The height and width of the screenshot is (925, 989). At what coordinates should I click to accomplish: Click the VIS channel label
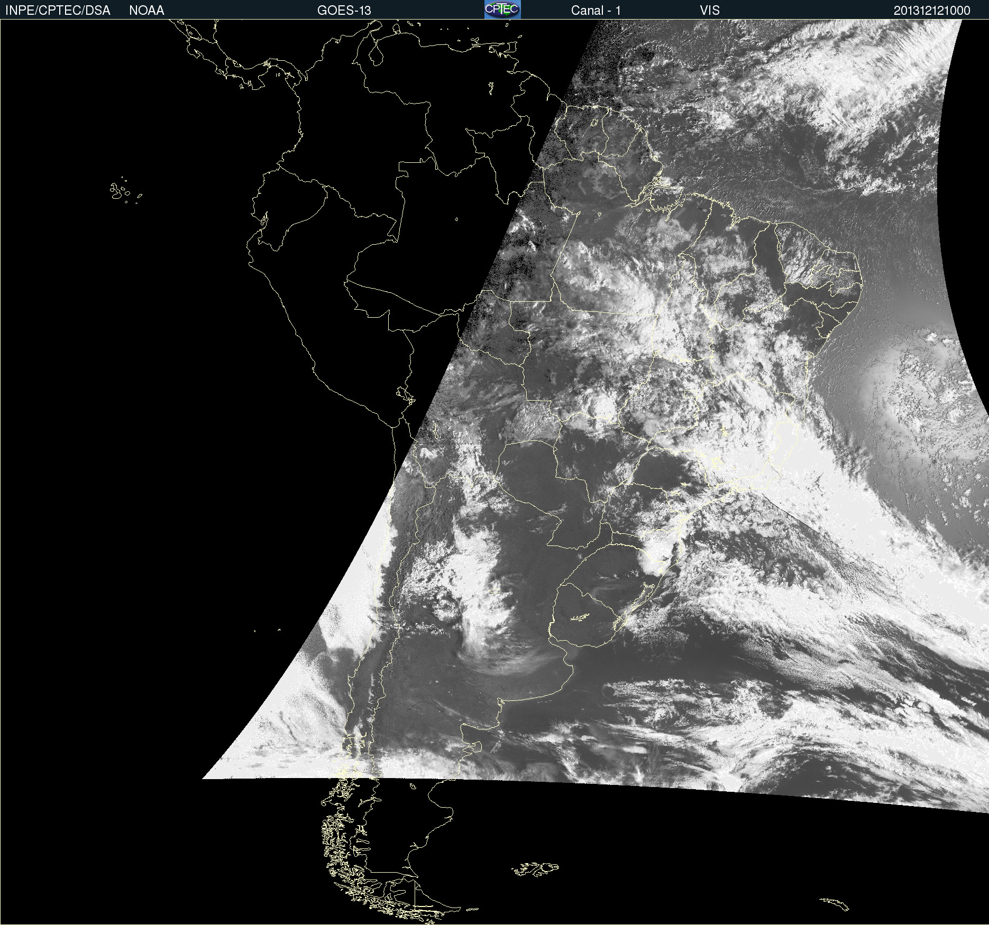point(710,11)
